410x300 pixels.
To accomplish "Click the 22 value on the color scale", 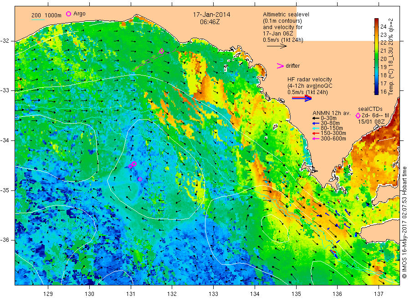I will tap(383, 43).
